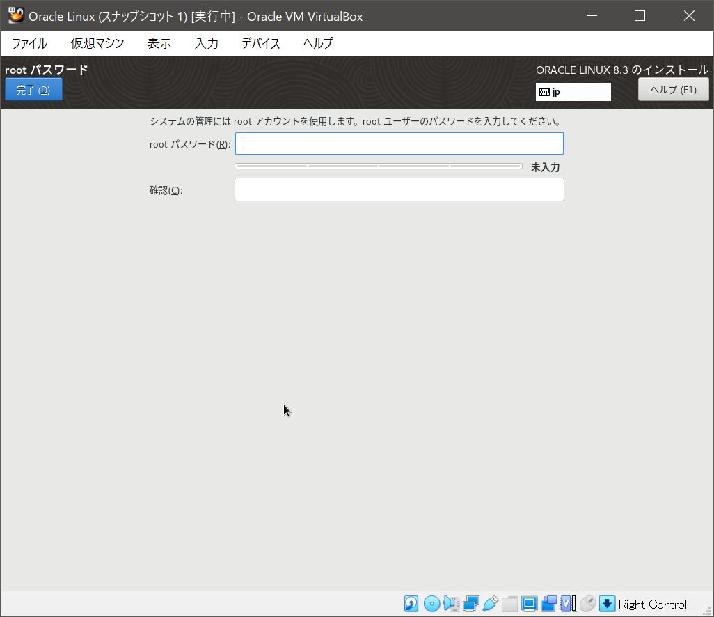Click the host key arrow icon

(x=607, y=604)
